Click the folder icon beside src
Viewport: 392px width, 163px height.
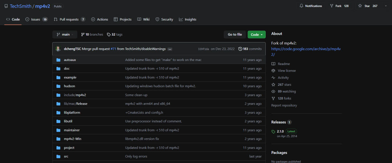pos(58,156)
